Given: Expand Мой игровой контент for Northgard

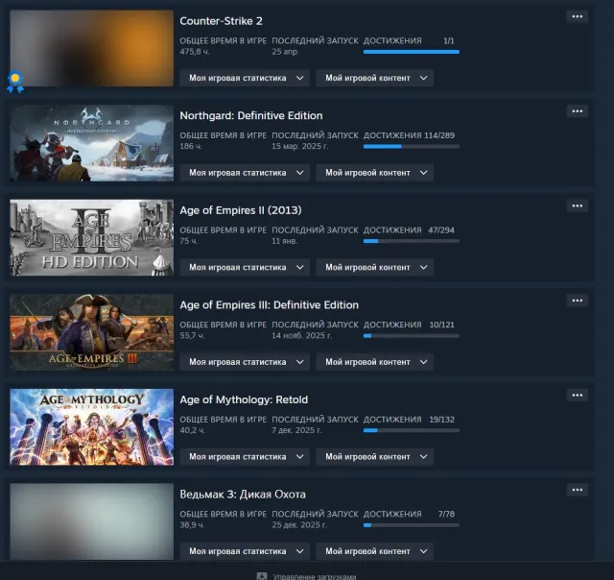Looking at the screenshot, I should pos(375,173).
